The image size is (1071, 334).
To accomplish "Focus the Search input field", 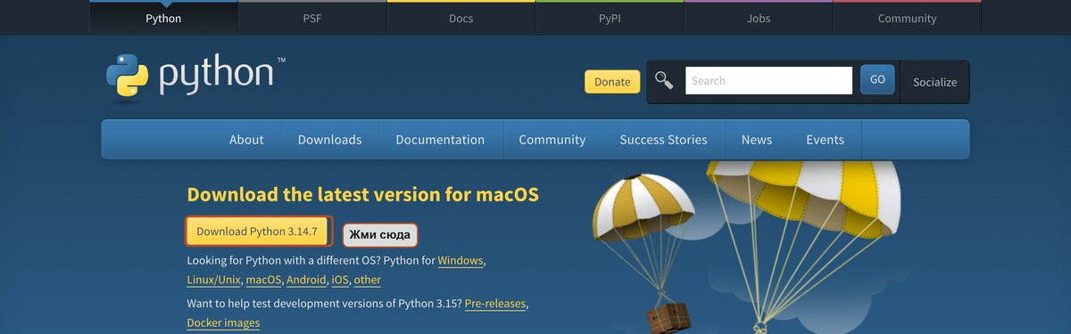I will (x=768, y=80).
